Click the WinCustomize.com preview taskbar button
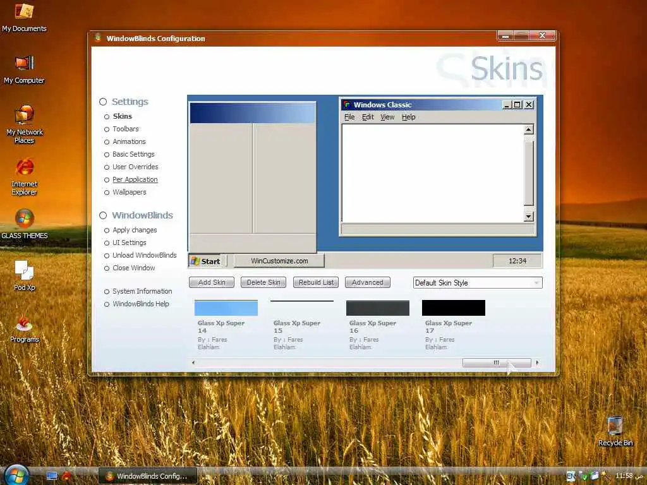This screenshot has width=647, height=485. (x=279, y=261)
